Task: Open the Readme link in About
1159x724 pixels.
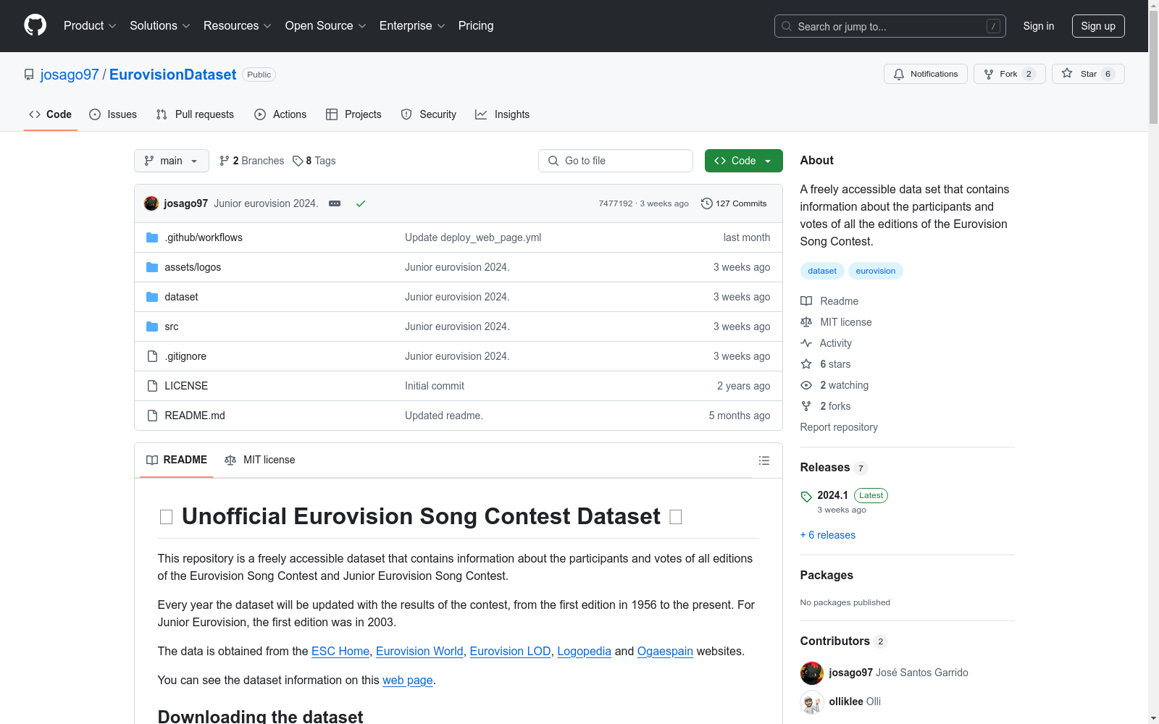Action: [x=829, y=301]
